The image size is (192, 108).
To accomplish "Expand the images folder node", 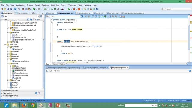I will pyautogui.click(x=8, y=54).
